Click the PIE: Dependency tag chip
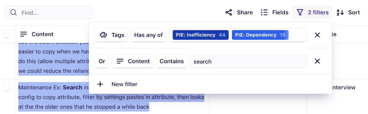 point(260,35)
